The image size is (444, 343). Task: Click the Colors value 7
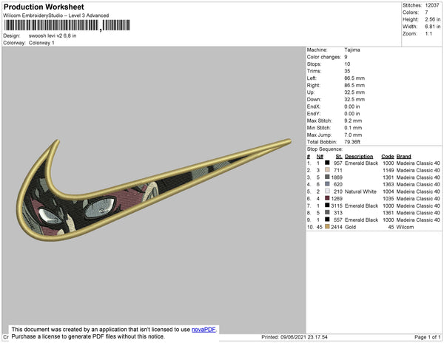pos(426,13)
